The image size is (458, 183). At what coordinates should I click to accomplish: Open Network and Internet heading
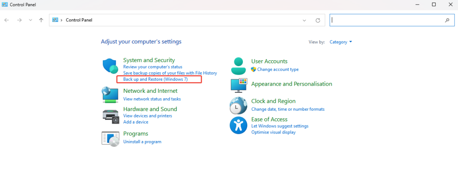[x=150, y=91]
